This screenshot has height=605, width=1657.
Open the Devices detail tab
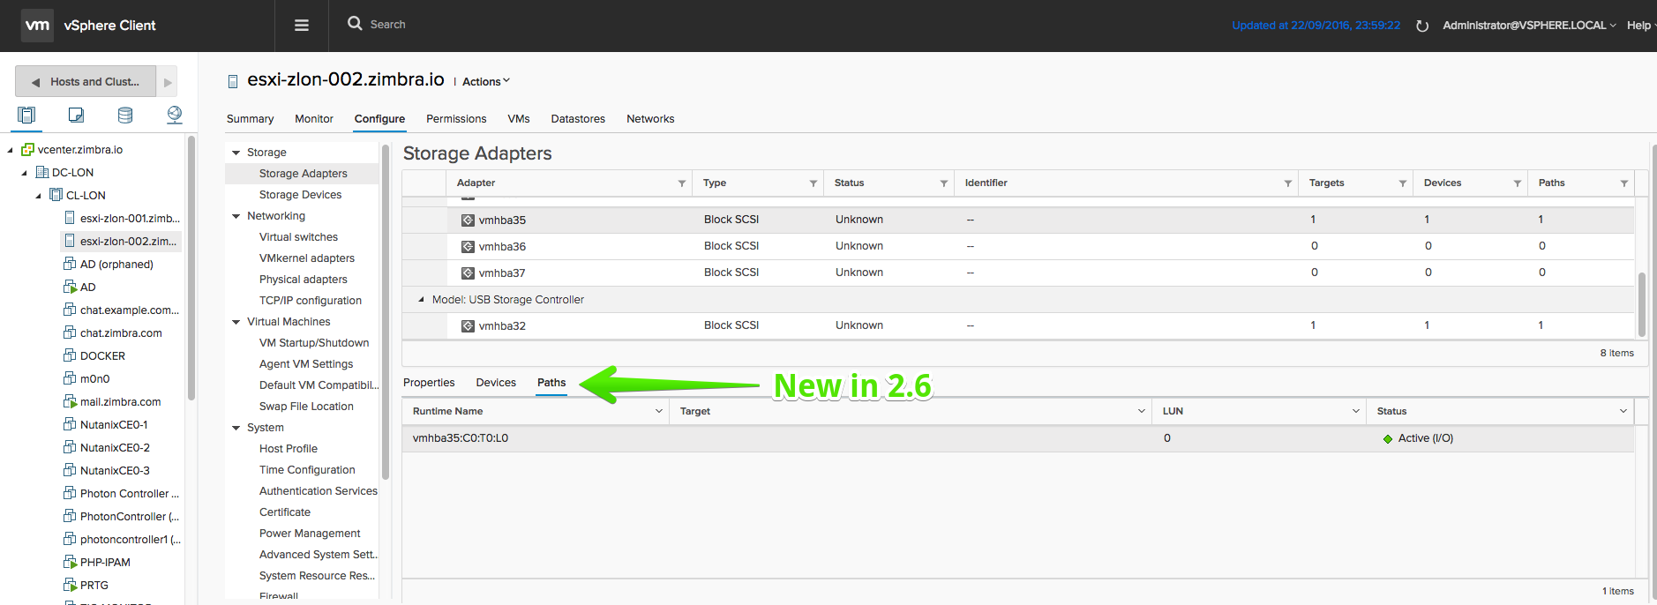[x=496, y=383]
